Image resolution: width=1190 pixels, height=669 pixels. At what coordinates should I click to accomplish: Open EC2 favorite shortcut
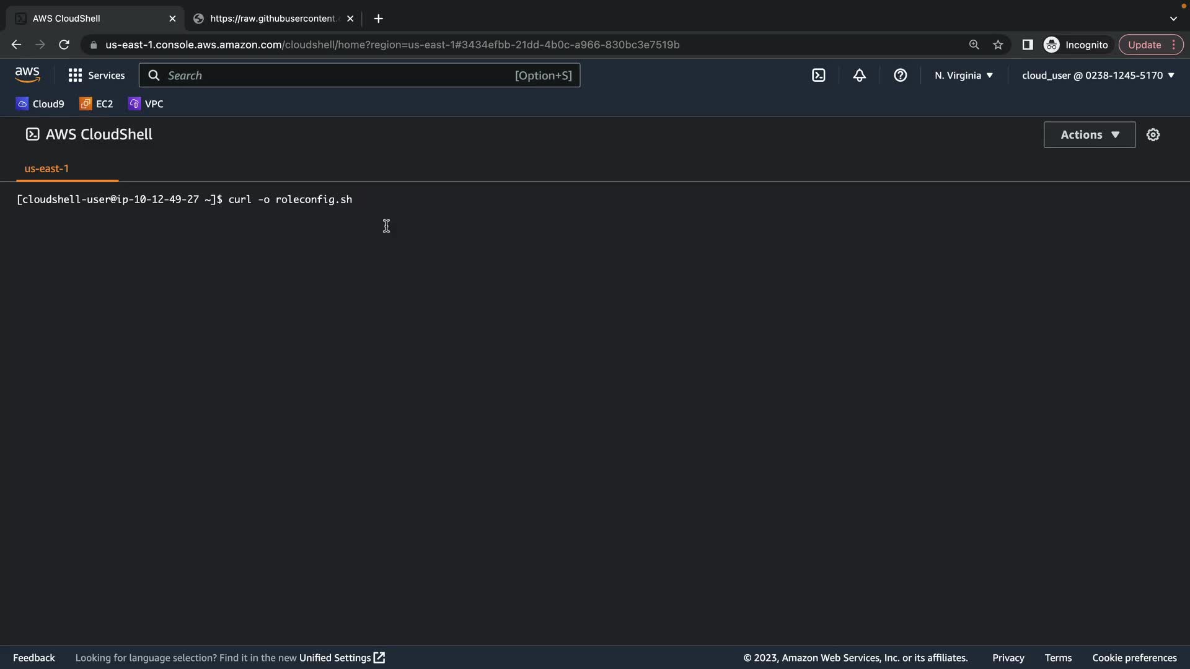96,103
